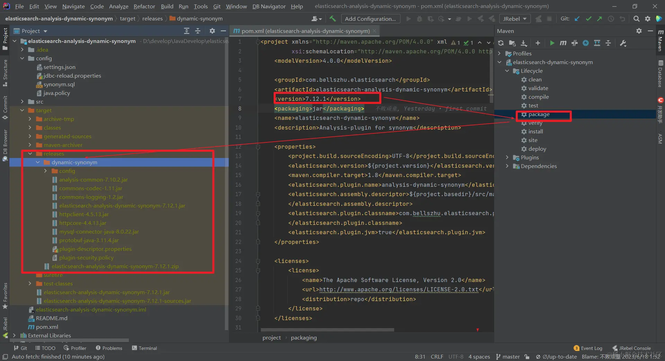Commit changes with Git checkmark
The height and width of the screenshot is (361, 665).
click(588, 19)
